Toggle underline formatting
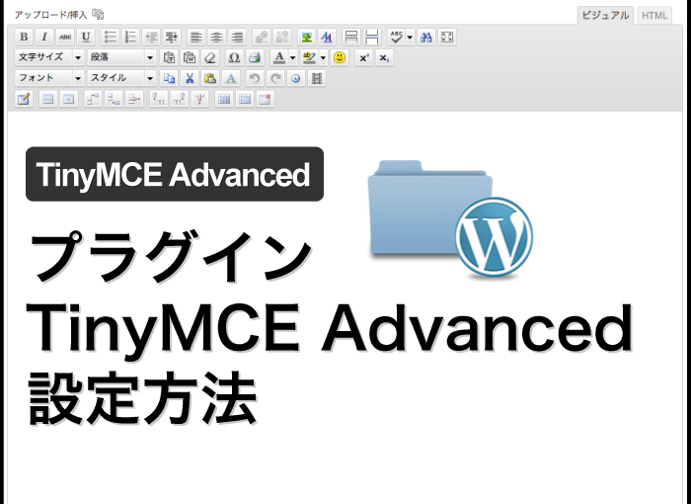The width and height of the screenshot is (691, 504). tap(86, 38)
